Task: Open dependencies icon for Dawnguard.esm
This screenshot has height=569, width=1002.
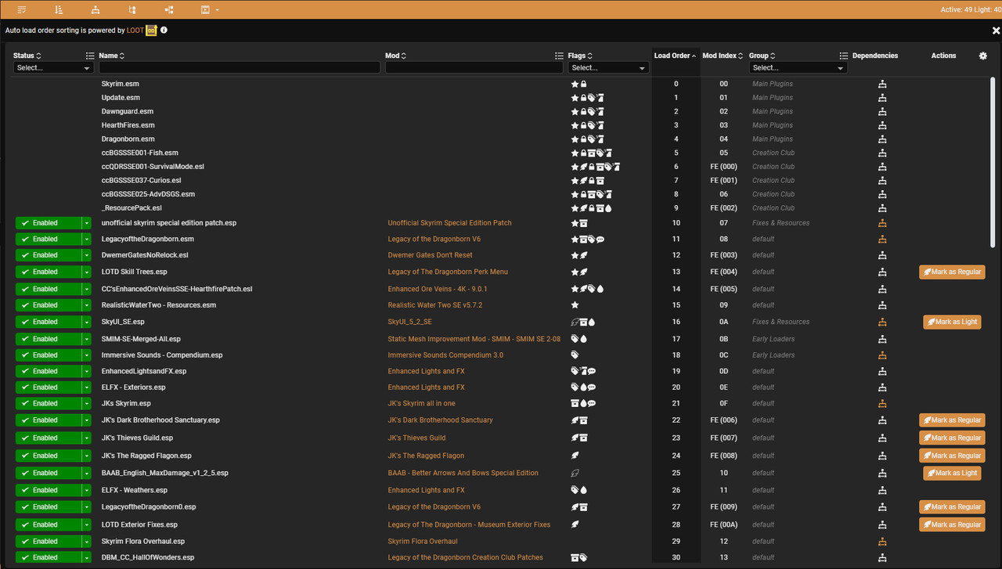Action: click(882, 111)
